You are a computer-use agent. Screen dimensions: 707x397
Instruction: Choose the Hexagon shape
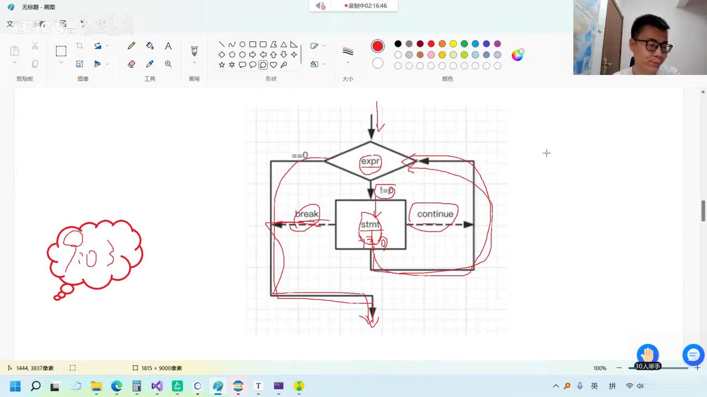pos(242,55)
